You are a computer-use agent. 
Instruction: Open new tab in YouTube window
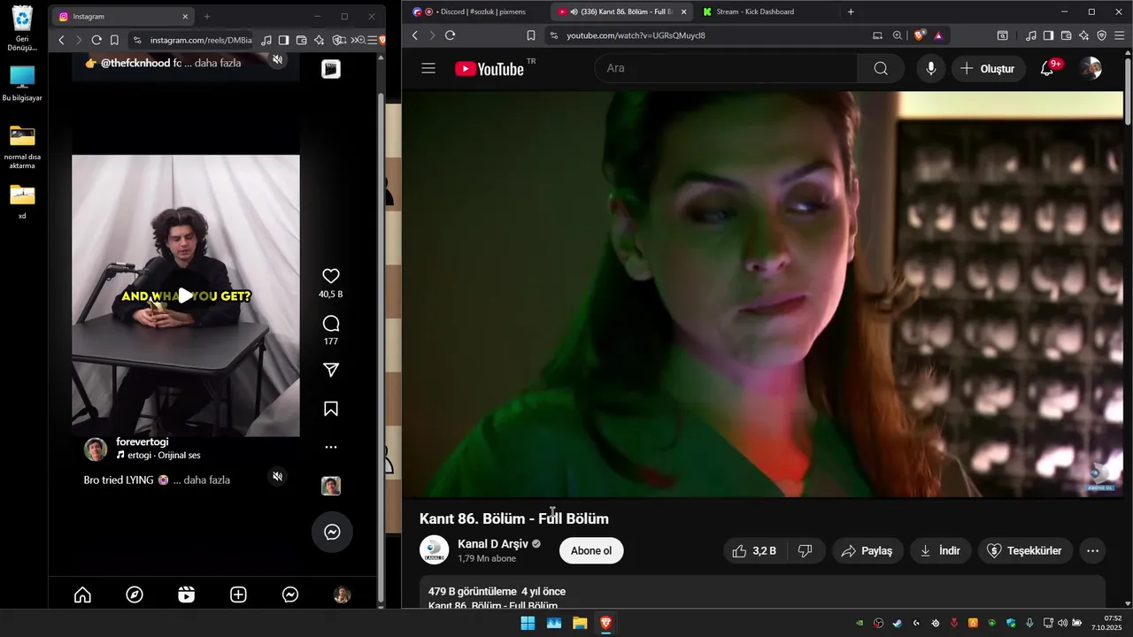pyautogui.click(x=851, y=12)
